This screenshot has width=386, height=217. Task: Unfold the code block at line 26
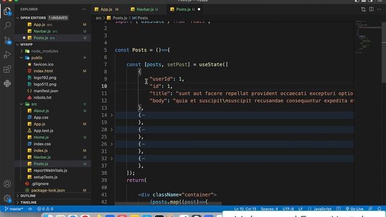pos(112,144)
